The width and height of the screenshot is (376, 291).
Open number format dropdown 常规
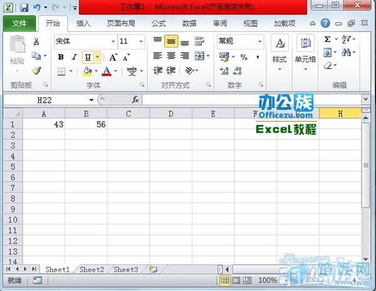pos(259,41)
